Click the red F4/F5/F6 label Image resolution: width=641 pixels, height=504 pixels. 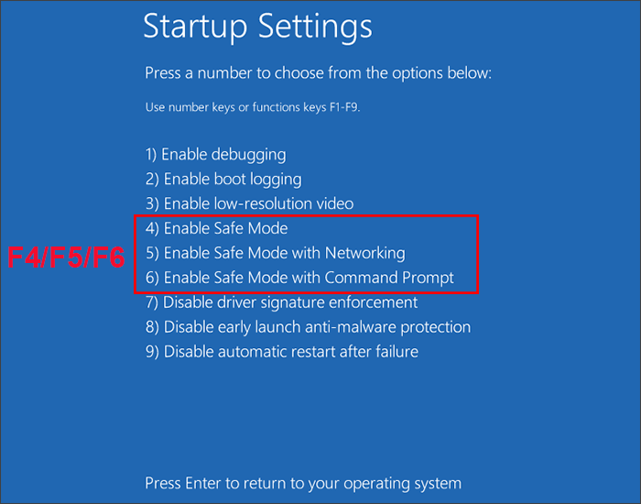[x=66, y=257]
